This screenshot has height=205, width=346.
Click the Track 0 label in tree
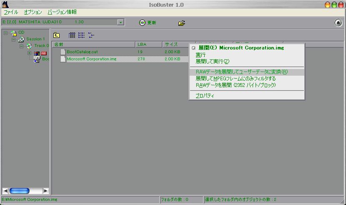coord(42,46)
